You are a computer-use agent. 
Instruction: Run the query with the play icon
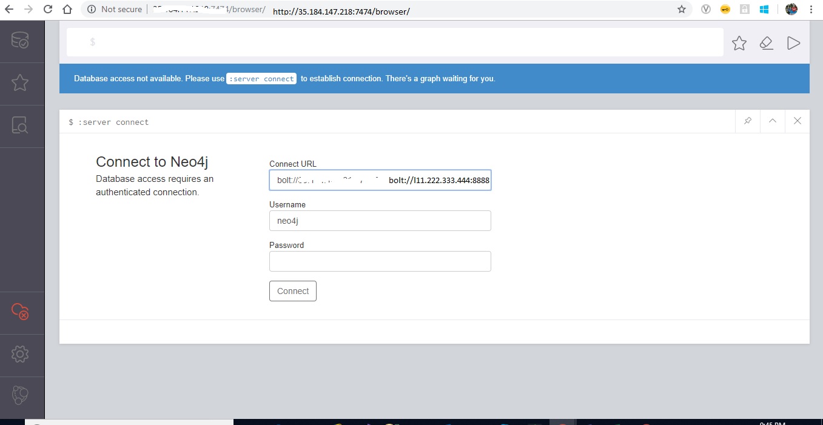793,43
